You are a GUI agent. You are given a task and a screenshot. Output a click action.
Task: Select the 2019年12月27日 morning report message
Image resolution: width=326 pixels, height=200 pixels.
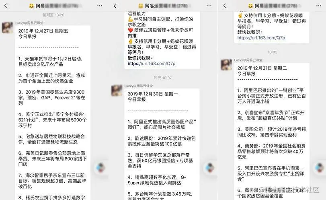click(x=53, y=113)
